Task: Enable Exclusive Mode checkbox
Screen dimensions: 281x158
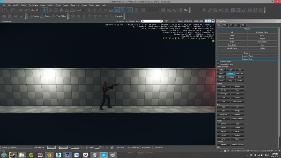Action: click(218, 62)
